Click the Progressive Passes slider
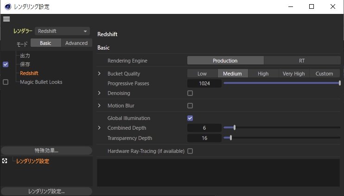 click(x=282, y=83)
